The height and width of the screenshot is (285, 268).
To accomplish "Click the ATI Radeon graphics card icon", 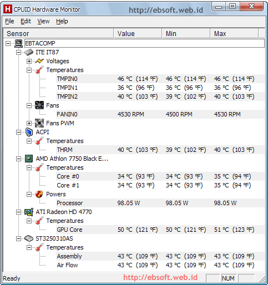I will pos(29,212).
